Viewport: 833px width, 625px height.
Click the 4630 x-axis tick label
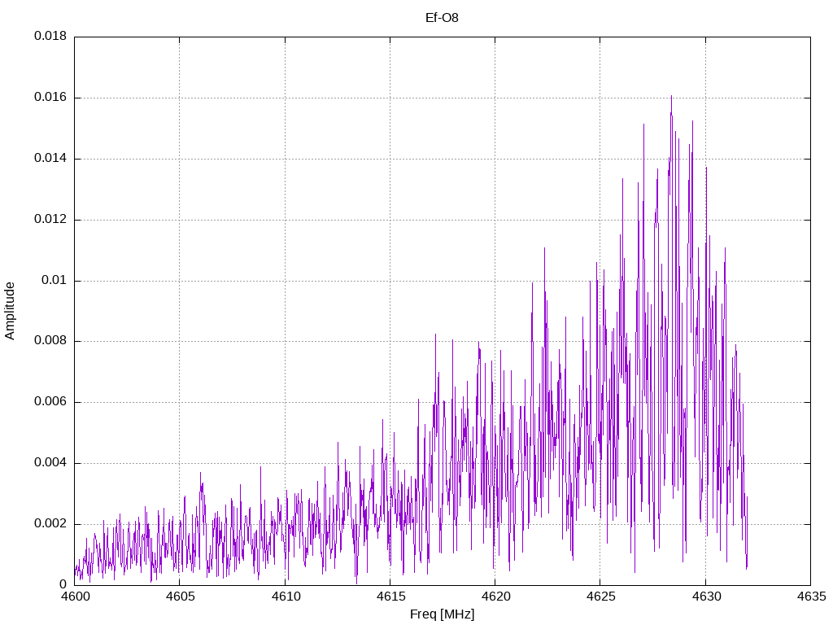(x=706, y=597)
